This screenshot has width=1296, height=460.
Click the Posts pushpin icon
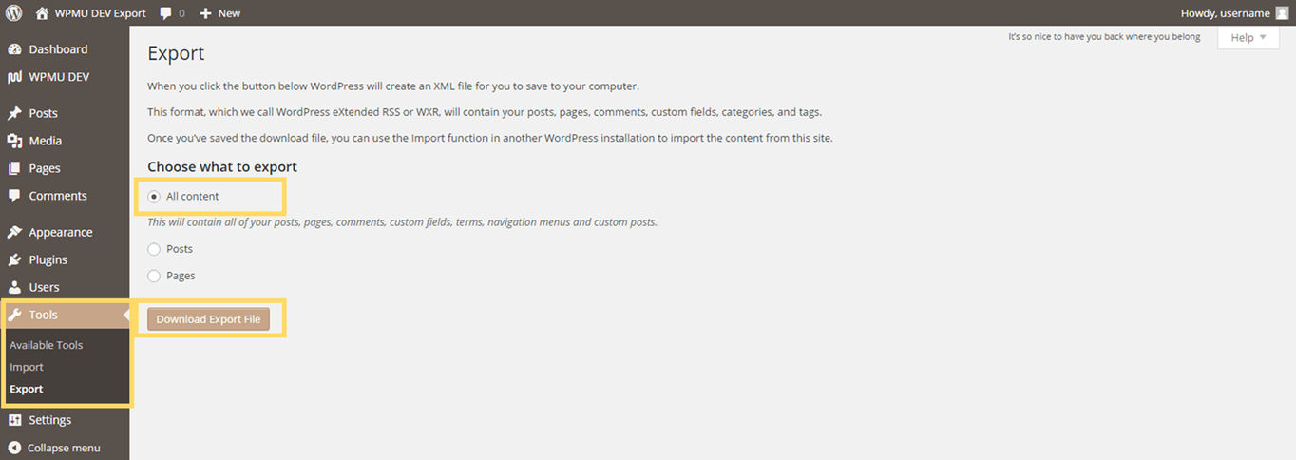click(x=14, y=113)
